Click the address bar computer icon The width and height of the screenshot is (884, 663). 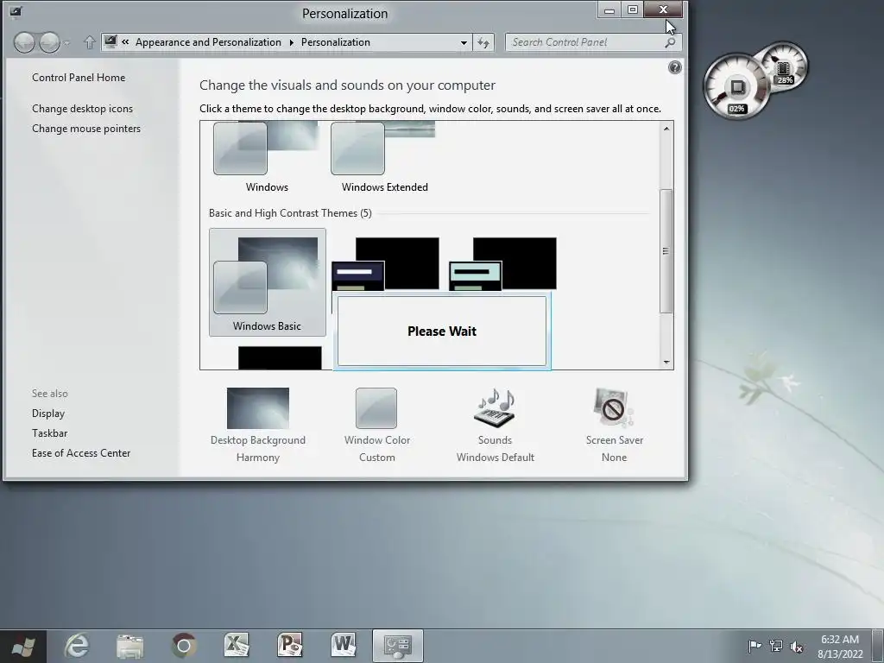(111, 41)
